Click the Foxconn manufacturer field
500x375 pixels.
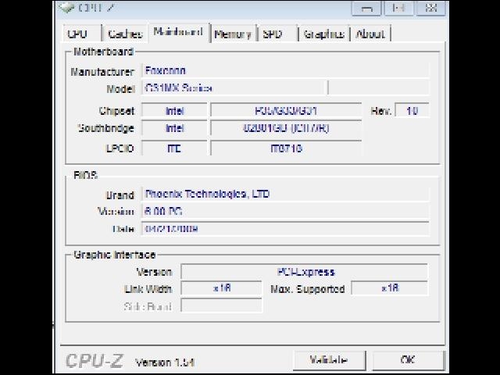pos(285,71)
